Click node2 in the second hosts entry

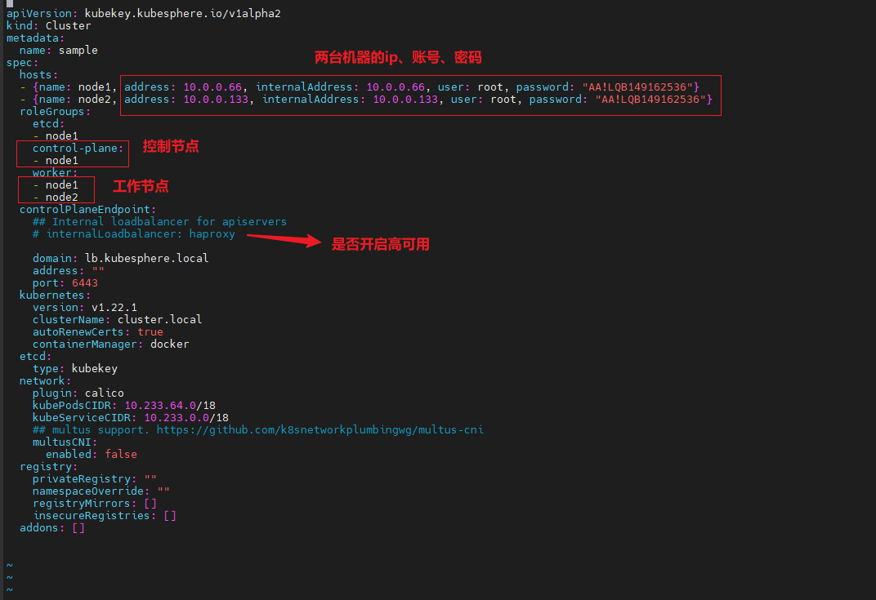[95, 100]
